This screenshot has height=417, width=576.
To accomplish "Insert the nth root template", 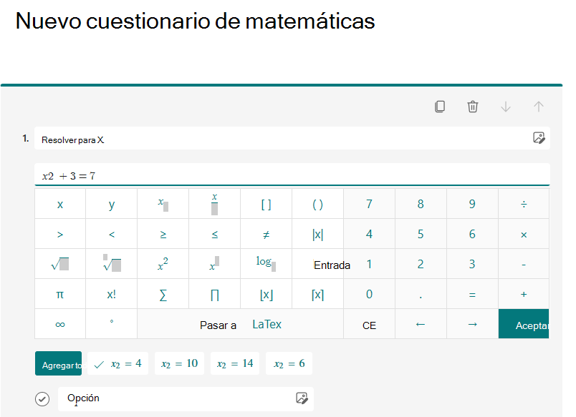I will (x=112, y=264).
